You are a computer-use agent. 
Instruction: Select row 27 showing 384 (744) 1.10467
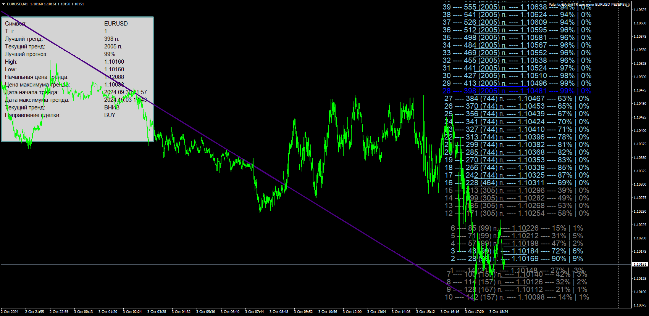[x=517, y=99]
